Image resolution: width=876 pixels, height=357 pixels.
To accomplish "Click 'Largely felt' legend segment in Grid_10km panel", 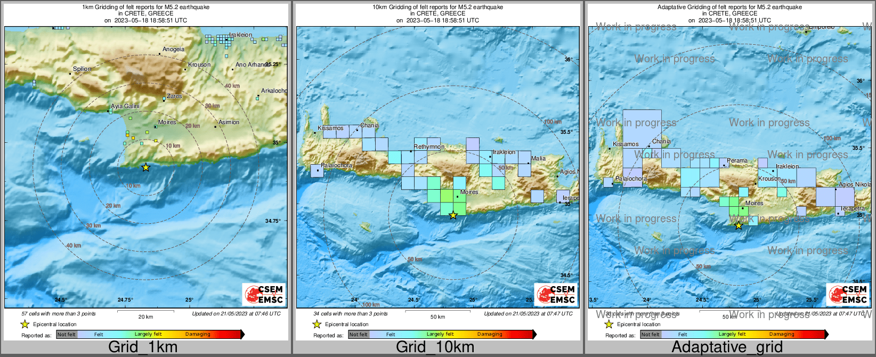I will (440, 335).
